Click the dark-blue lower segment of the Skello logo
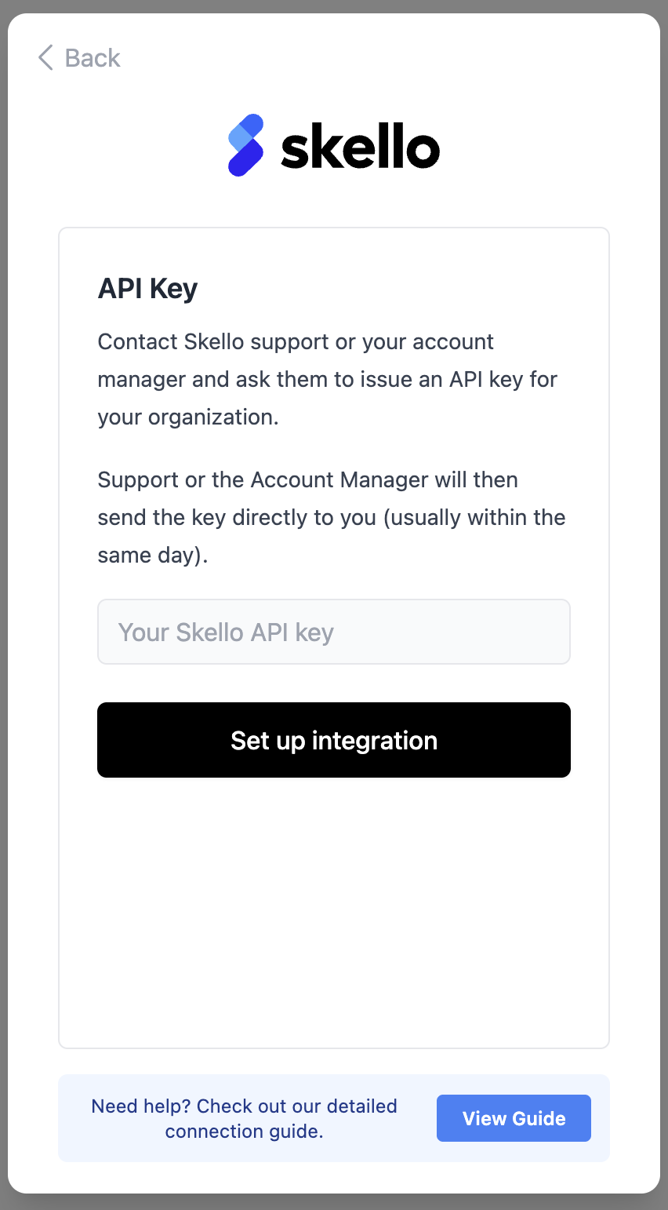The width and height of the screenshot is (668, 1210). pyautogui.click(x=245, y=159)
